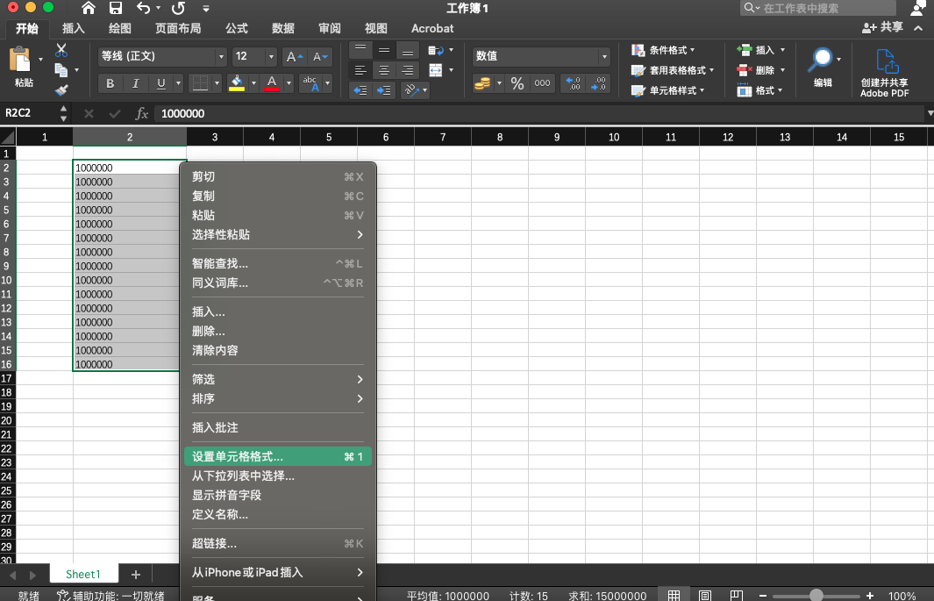Toggle bold formatting on selected cells
Image resolution: width=934 pixels, height=601 pixels.
(x=109, y=82)
